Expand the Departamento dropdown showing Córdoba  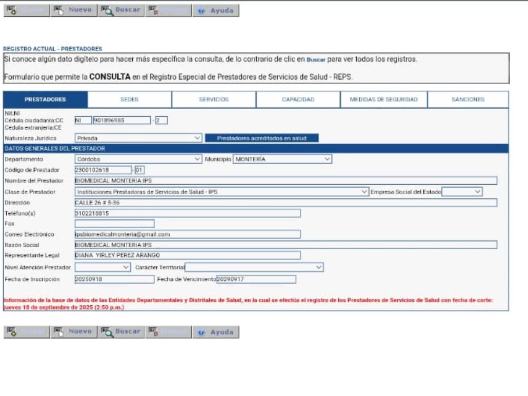[138, 159]
